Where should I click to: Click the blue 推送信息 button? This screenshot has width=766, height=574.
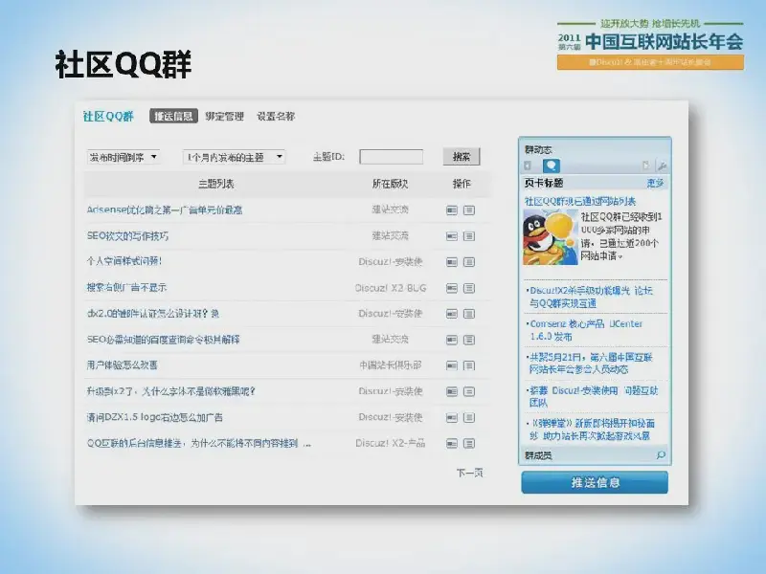(x=595, y=483)
